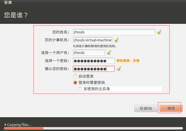Expand the Copying files details triangle
This screenshot has height=131, width=186.
pos(5,125)
